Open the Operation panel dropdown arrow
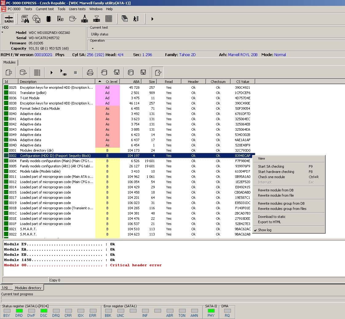 (x=93, y=48)
